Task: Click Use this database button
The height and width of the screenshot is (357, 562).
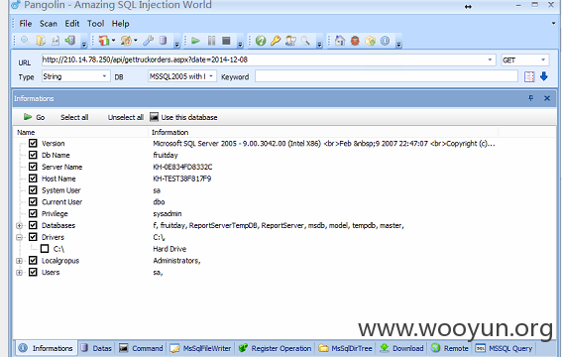Action: point(183,117)
